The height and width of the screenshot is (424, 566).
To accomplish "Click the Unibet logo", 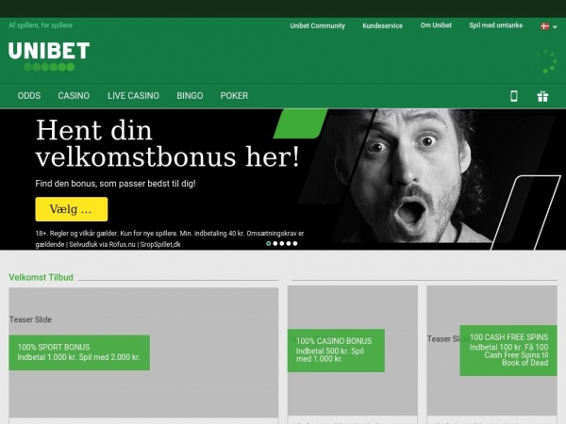I will 49,57.
